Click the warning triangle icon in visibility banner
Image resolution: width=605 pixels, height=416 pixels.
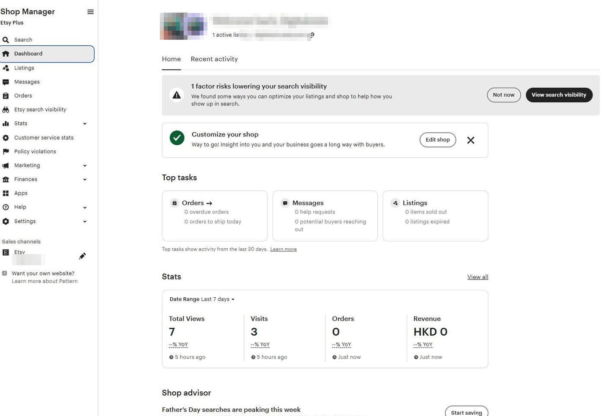pyautogui.click(x=177, y=95)
